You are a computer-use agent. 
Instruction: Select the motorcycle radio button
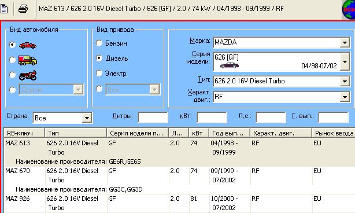pos(12,75)
